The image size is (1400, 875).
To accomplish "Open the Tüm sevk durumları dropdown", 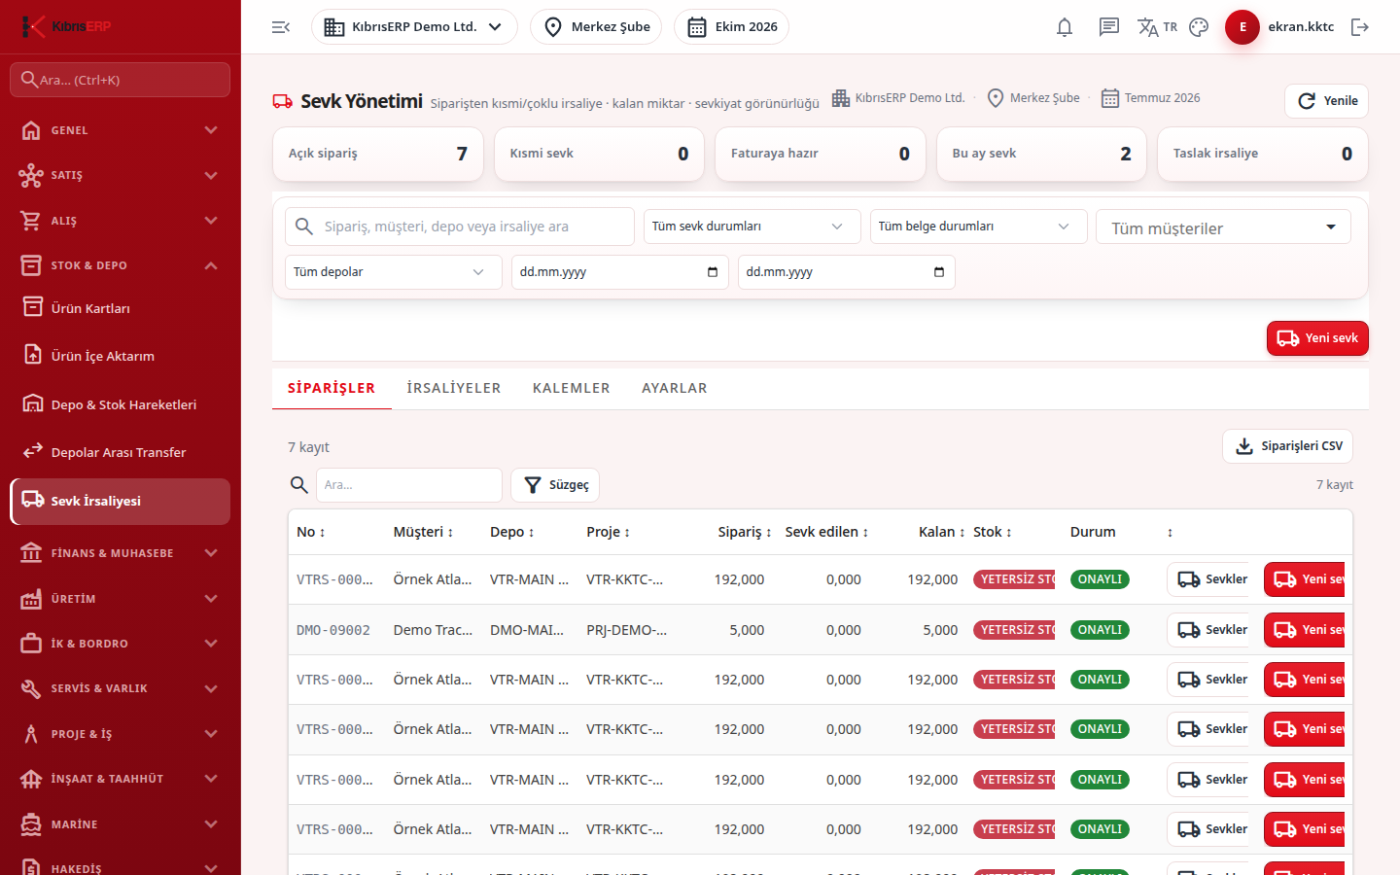I will [x=752, y=227].
